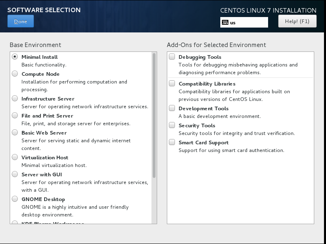The width and height of the screenshot is (326, 244).
Task: Click 'Support for using smart card authentication.' text
Action: click(x=231, y=150)
